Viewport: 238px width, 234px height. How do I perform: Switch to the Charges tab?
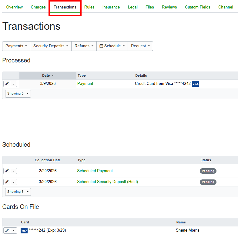pos(38,7)
